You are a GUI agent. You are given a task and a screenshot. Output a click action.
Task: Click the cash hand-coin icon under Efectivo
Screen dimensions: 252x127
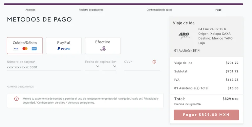pos(103,48)
